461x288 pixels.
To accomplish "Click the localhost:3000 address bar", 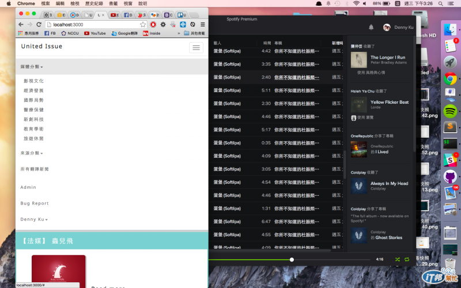I will (x=96, y=24).
